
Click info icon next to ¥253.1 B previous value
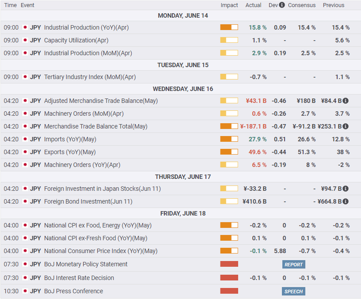point(346,126)
